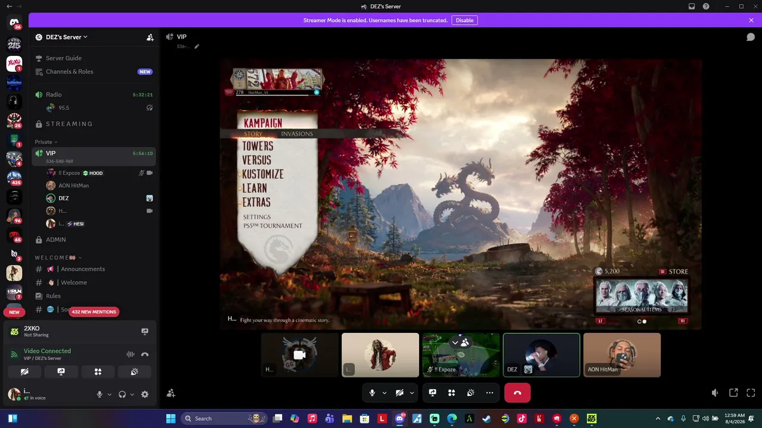
Task: Collapse the WELCOME category
Action: pos(58,257)
